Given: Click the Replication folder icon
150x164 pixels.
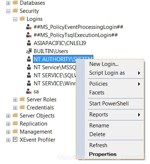Looking at the screenshot, I should [x=15, y=123].
